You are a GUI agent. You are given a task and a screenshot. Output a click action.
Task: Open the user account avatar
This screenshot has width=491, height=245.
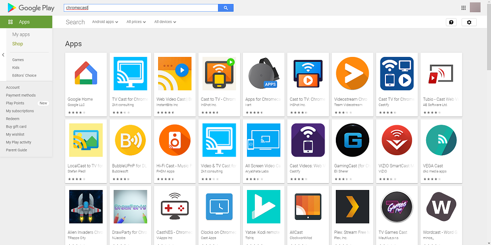point(475,7)
